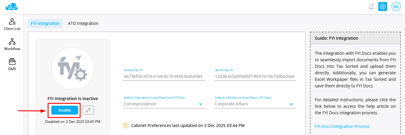Image resolution: width=405 pixels, height=135 pixels.
Task: Open the DMS sidebar icon
Action: (12, 64)
